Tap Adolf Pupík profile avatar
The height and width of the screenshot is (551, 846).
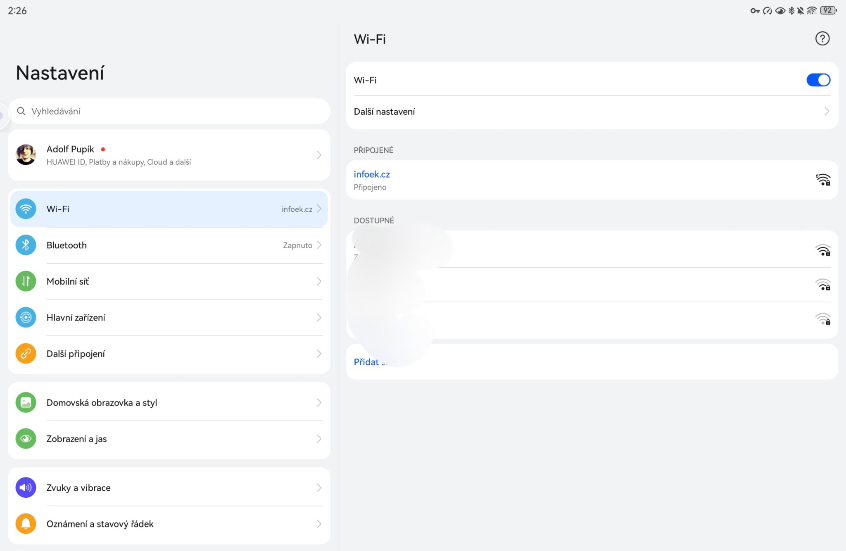(x=26, y=155)
